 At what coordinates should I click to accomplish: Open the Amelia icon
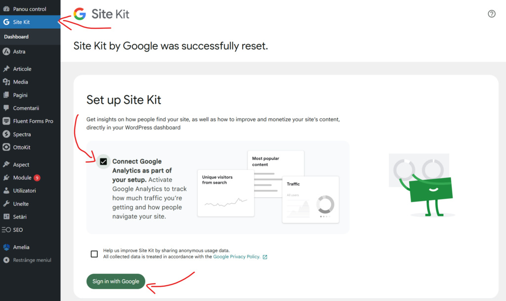(x=6, y=247)
